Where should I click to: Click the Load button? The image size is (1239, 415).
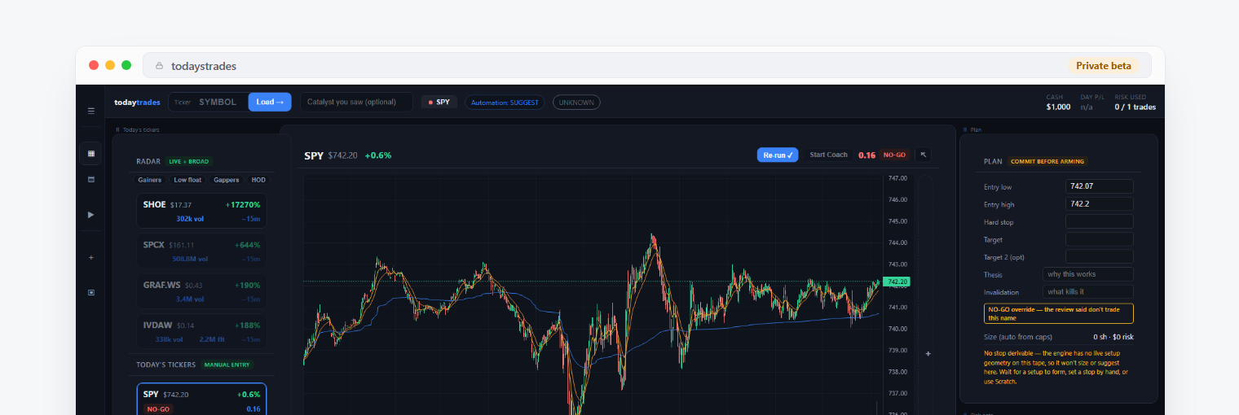270,102
